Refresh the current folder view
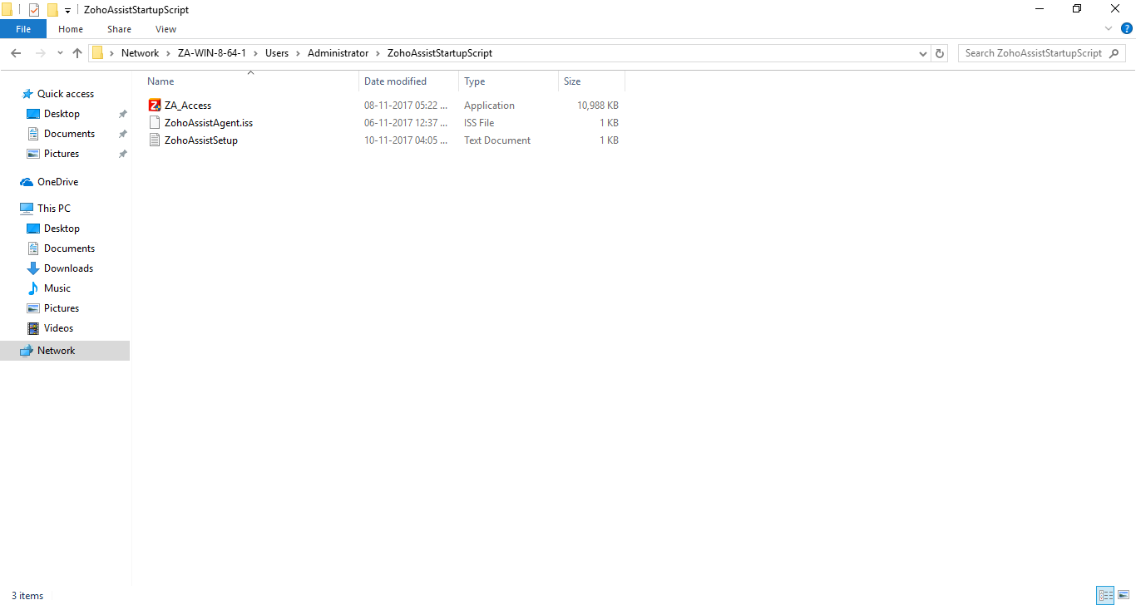The width and height of the screenshot is (1136, 605). [939, 52]
